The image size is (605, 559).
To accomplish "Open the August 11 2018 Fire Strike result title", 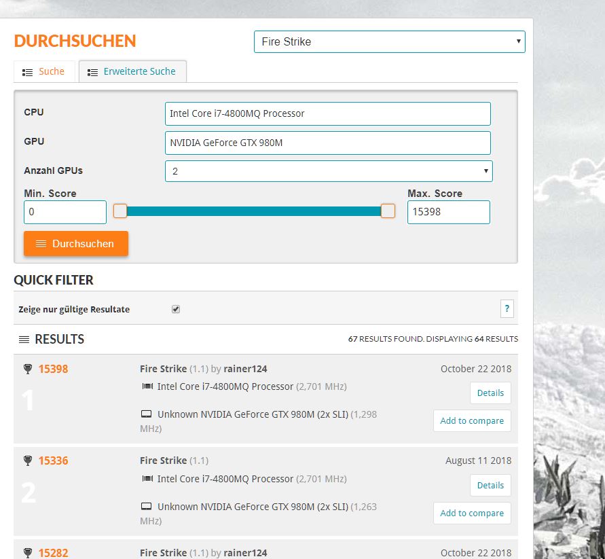I will (x=174, y=461).
